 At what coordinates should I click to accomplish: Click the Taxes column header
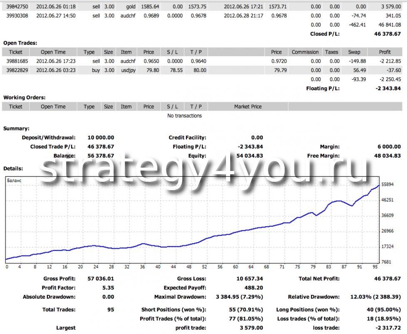[x=332, y=52]
